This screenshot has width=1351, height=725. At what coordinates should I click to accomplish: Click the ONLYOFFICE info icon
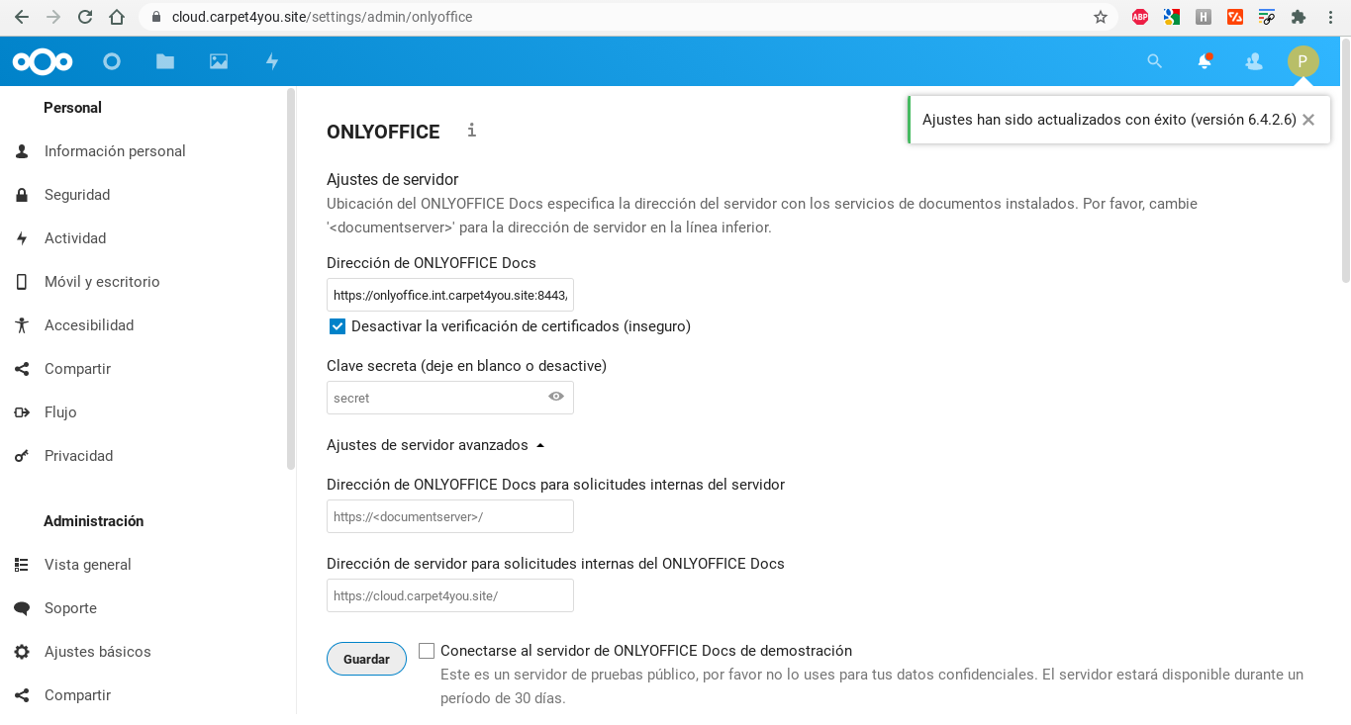[472, 131]
